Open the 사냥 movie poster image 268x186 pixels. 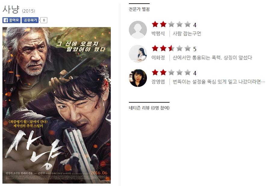(57, 105)
